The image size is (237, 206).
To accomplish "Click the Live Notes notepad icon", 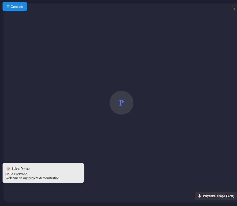I will 8,169.
